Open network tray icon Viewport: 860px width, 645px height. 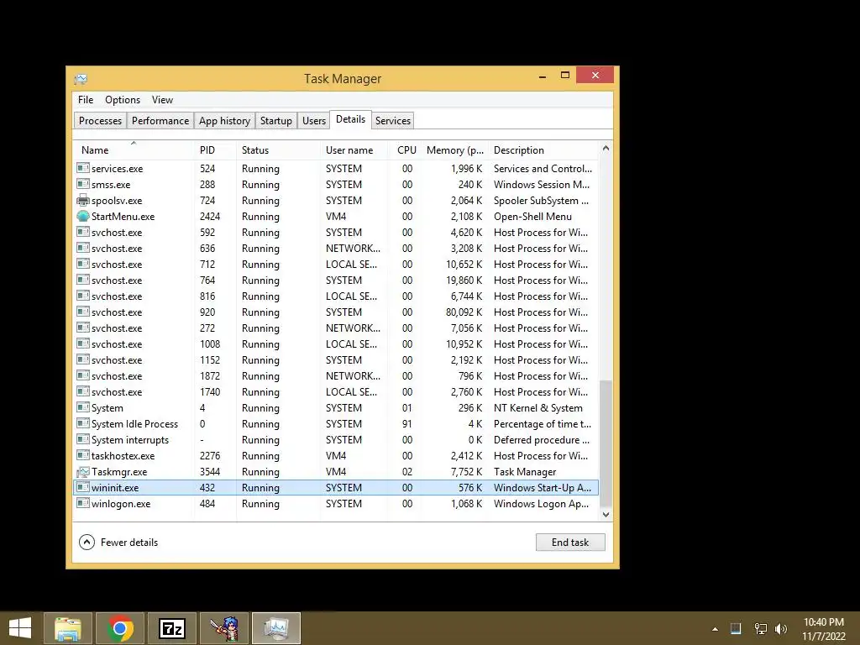760,628
